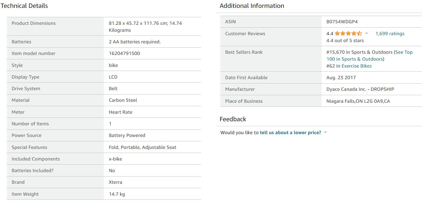This screenshot has width=422, height=207.
Task: Expand the lower price feedback chevron
Action: (x=325, y=132)
